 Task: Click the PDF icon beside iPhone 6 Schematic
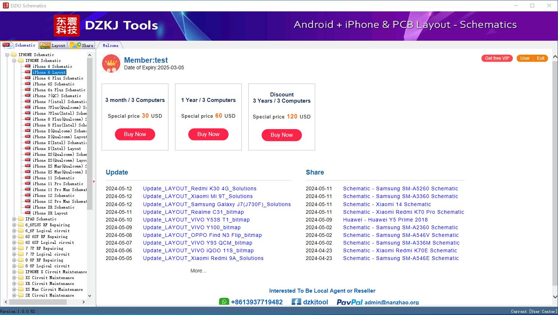pos(28,66)
